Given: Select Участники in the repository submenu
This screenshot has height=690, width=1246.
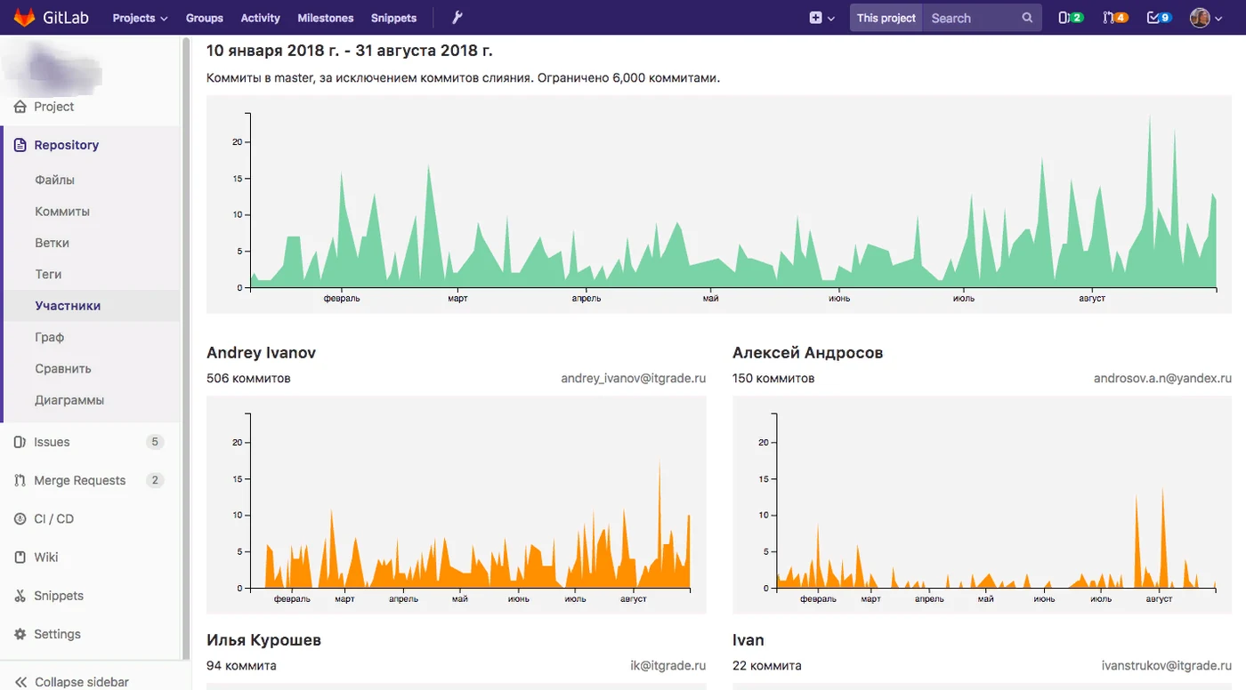Looking at the screenshot, I should [68, 306].
